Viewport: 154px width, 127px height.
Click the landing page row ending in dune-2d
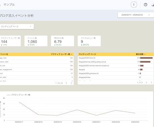pos(115,58)
